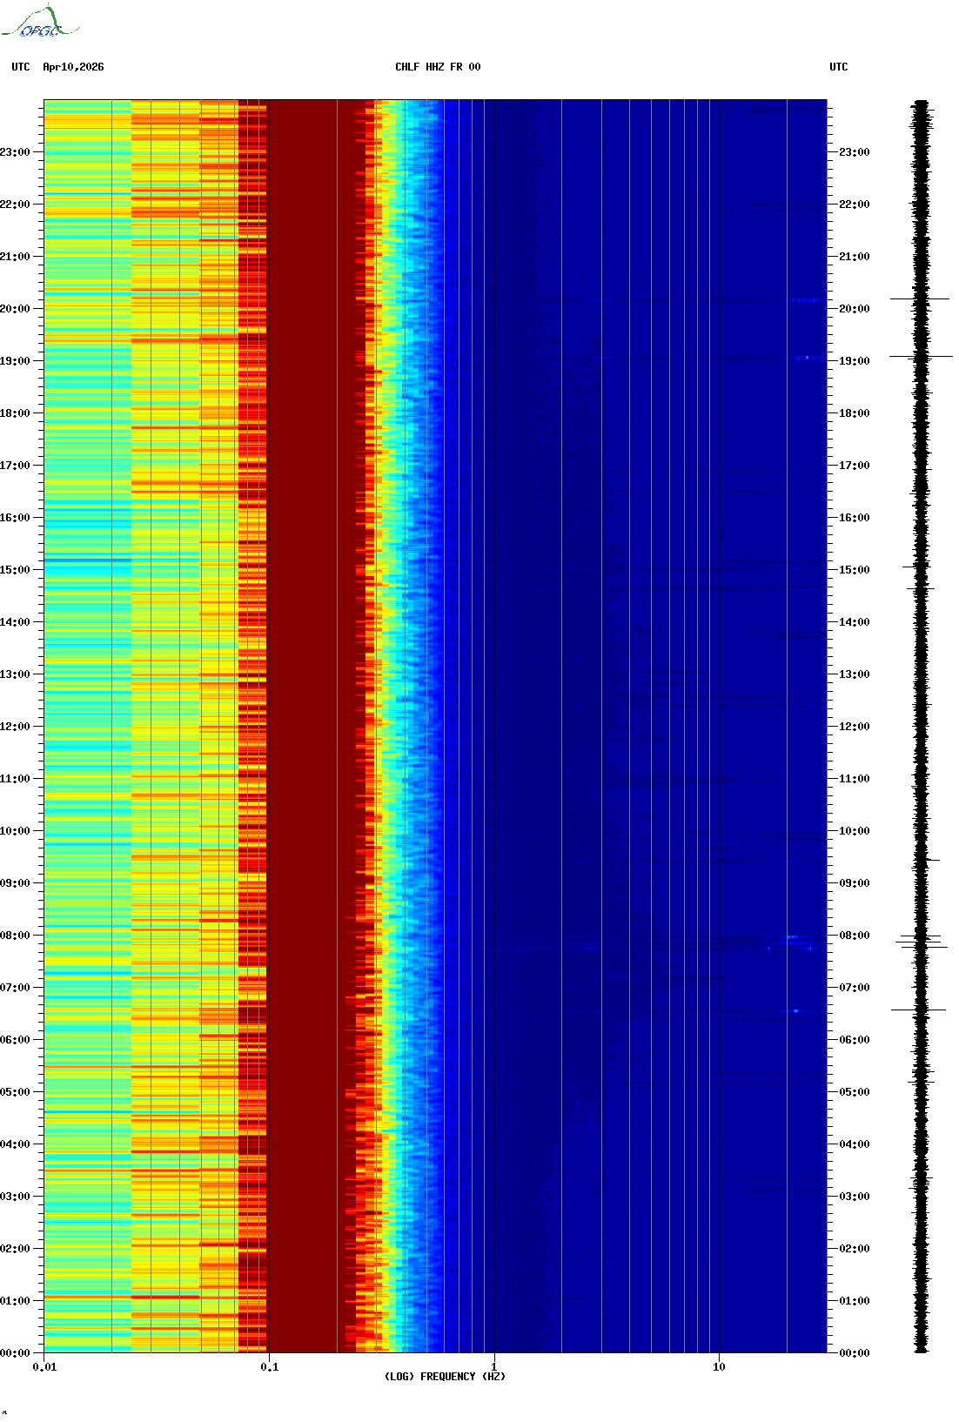Click the Apr10,2026 date label
The height and width of the screenshot is (1422, 959).
click(73, 67)
